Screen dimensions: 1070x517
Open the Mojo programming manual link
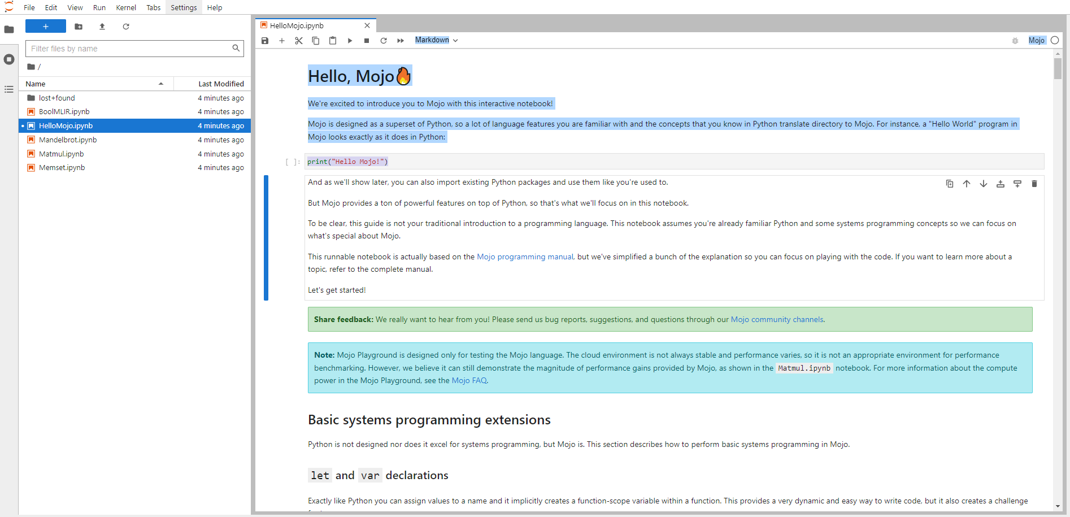tap(525, 257)
